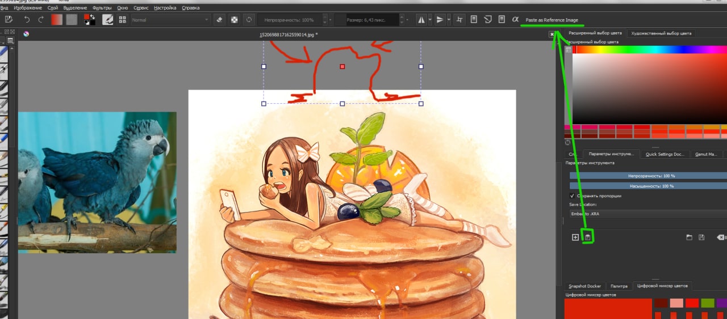Toggle eraser mode icon
Image resolution: width=727 pixels, height=319 pixels.
tap(220, 20)
